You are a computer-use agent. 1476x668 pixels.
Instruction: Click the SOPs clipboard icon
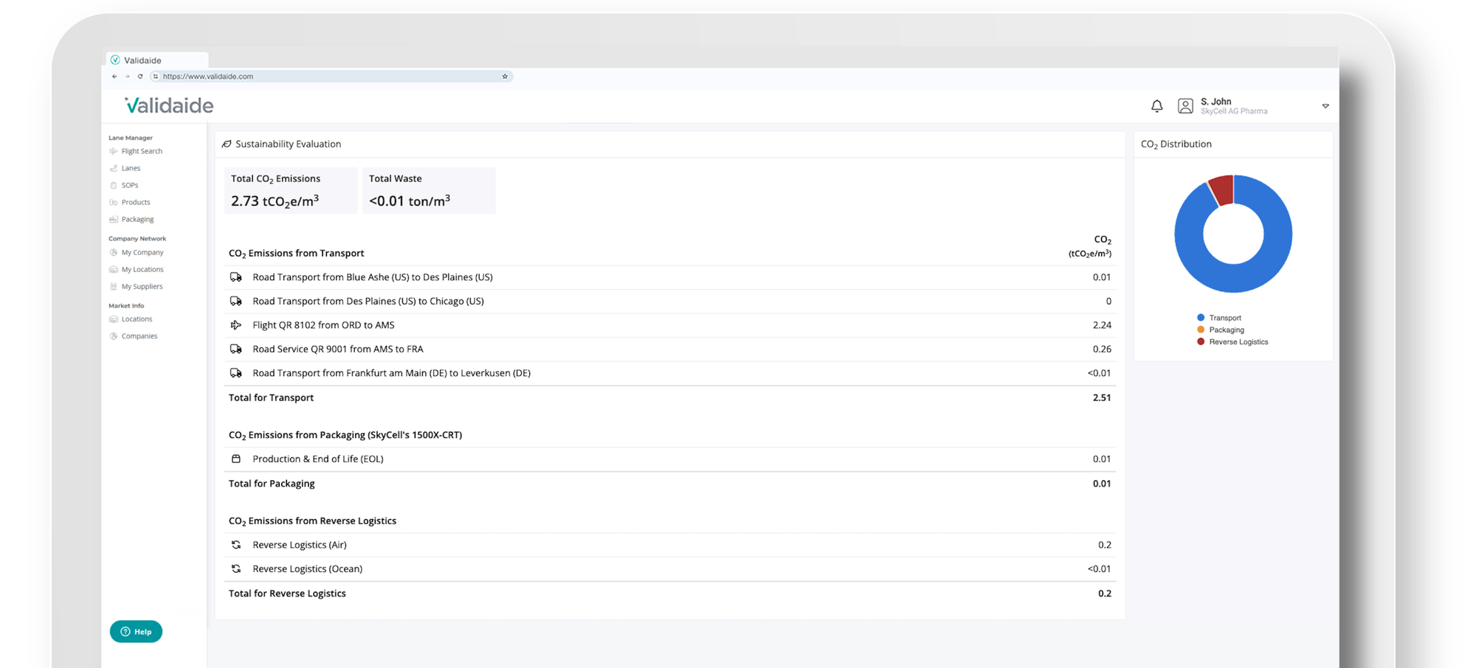coord(114,185)
